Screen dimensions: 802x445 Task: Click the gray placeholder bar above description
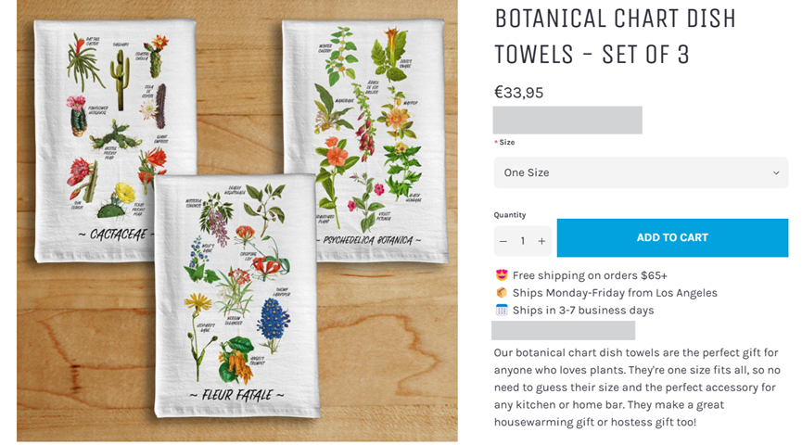563,330
